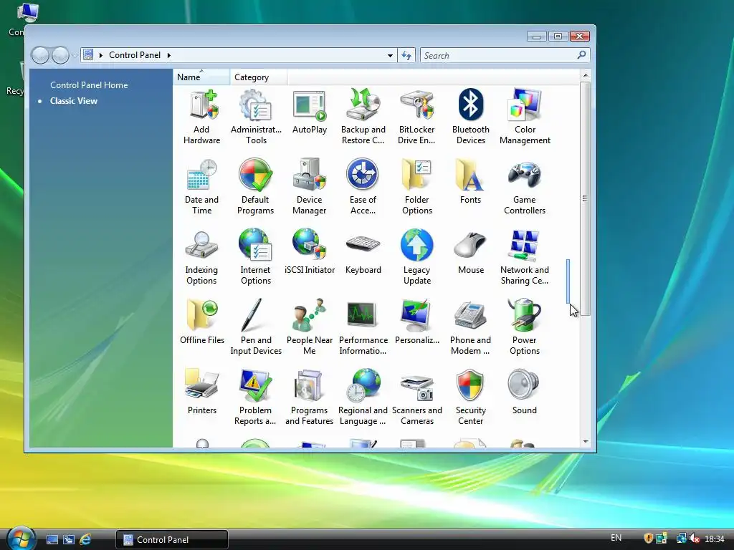The height and width of the screenshot is (550, 734).
Task: Open Regional and Language Options
Action: pyautogui.click(x=363, y=397)
